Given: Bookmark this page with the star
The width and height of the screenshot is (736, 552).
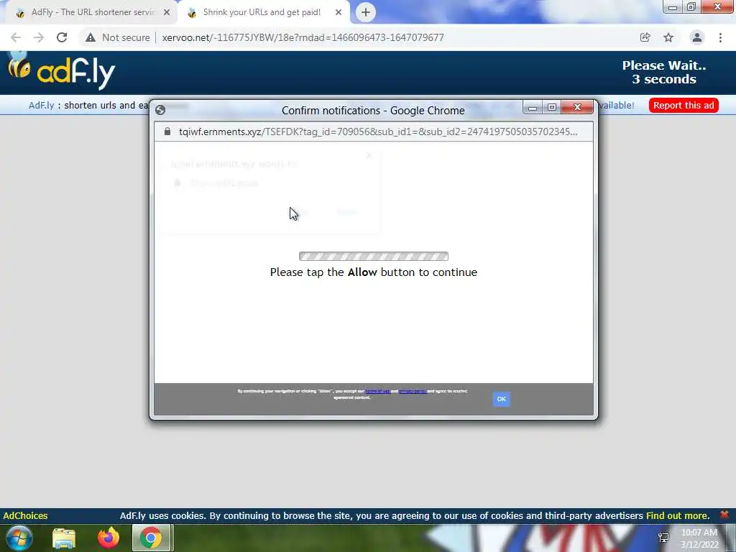Looking at the screenshot, I should tap(668, 37).
